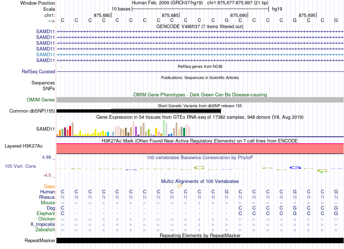
Task: Click the chr1: base position label
Action: pyautogui.click(x=50, y=15)
